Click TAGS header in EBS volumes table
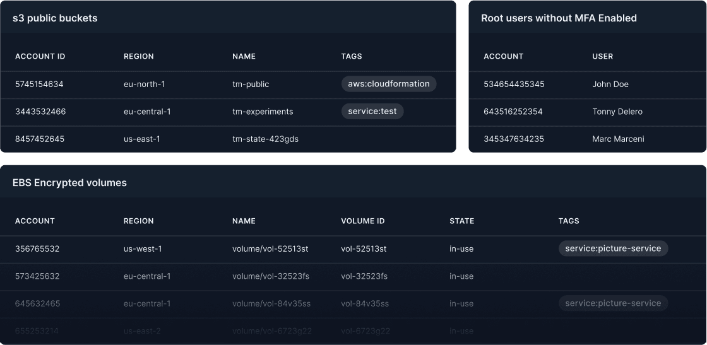Image resolution: width=707 pixels, height=345 pixels. pyautogui.click(x=569, y=221)
